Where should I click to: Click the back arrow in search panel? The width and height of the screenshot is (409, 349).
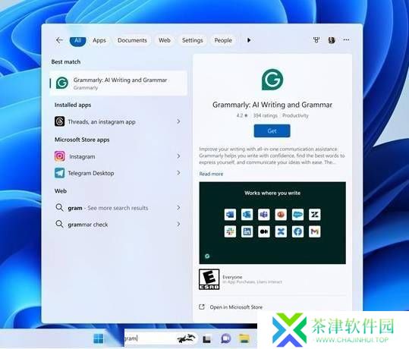tap(59, 40)
